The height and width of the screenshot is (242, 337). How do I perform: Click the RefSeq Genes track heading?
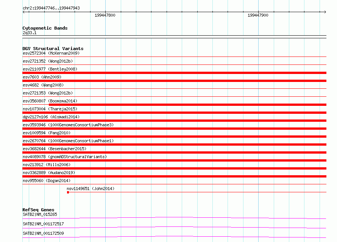[x=39, y=210]
